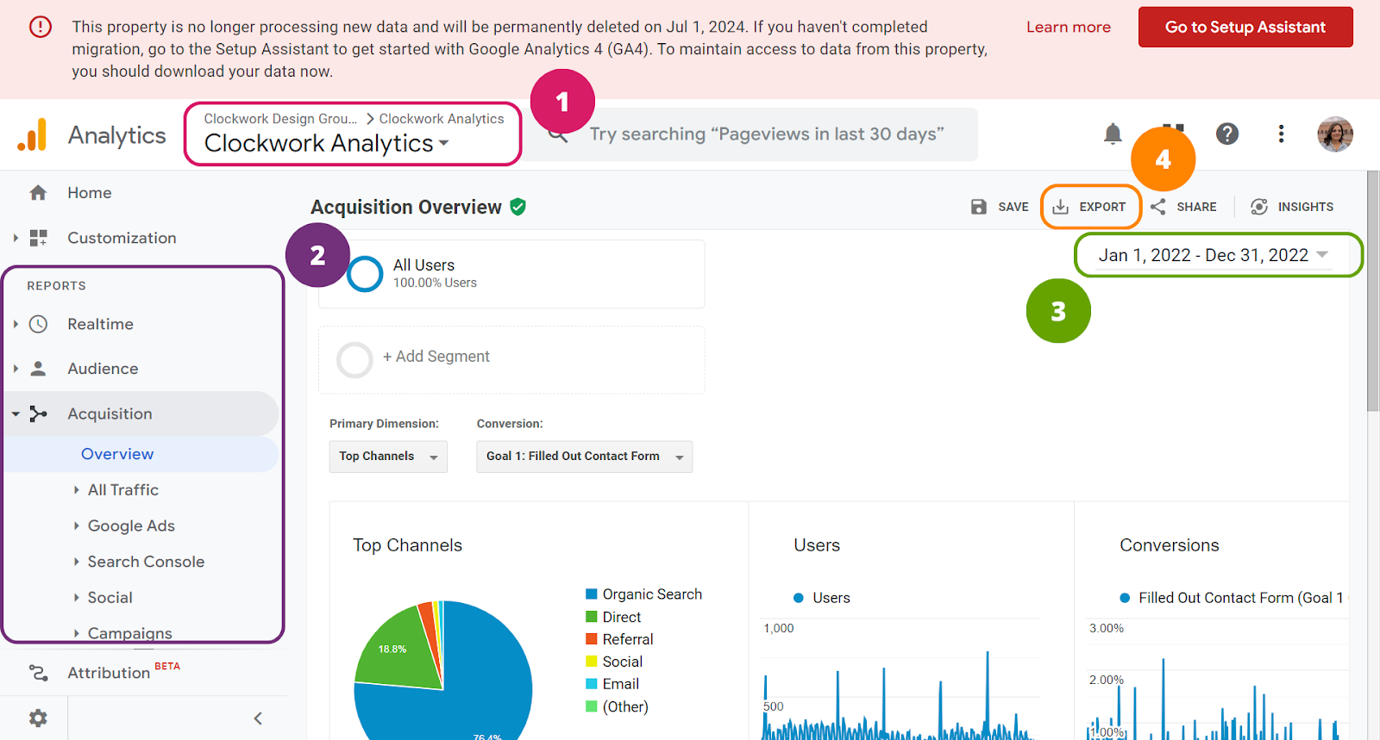This screenshot has width=1380, height=740.
Task: Click the All Users segment circle
Action: 365,274
